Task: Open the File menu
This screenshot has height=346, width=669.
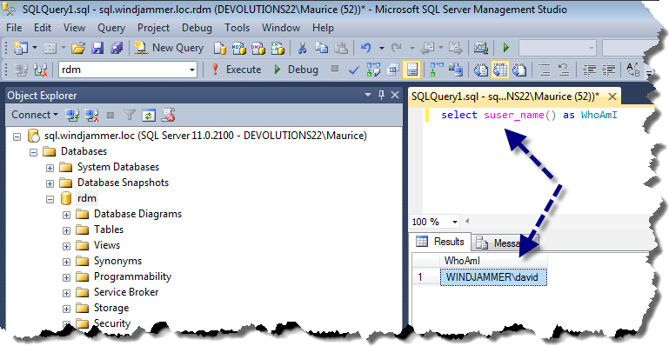Action: [x=14, y=28]
